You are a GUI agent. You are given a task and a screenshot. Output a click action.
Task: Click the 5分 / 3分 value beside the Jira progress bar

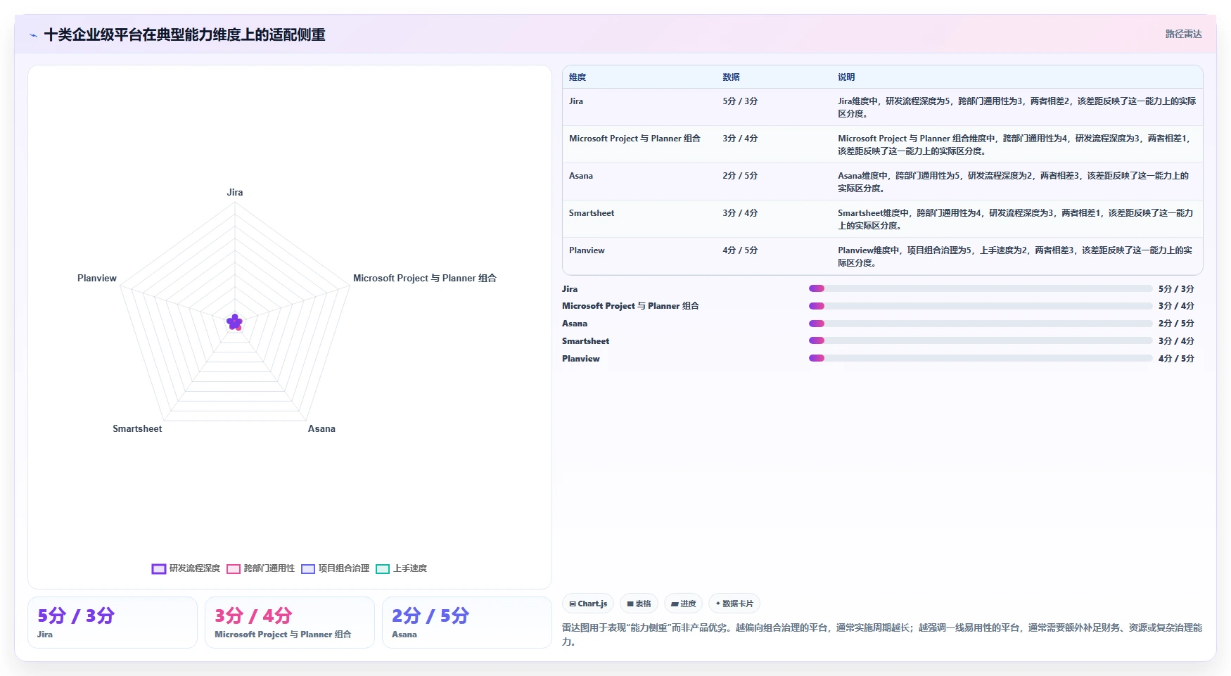1176,289
